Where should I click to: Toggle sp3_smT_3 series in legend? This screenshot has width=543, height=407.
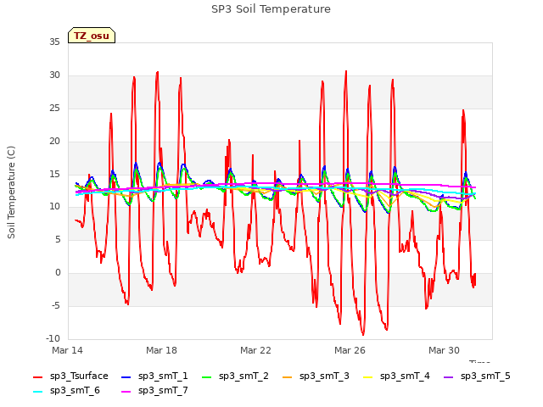(x=316, y=376)
